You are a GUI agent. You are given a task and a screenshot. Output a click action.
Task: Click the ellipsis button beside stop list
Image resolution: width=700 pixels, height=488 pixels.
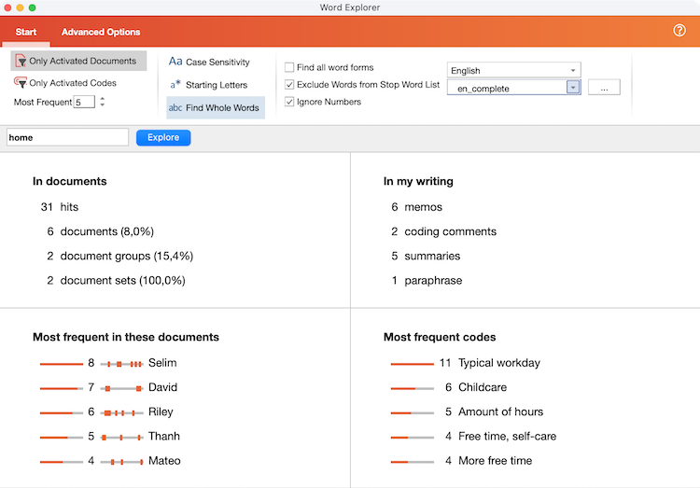[604, 87]
